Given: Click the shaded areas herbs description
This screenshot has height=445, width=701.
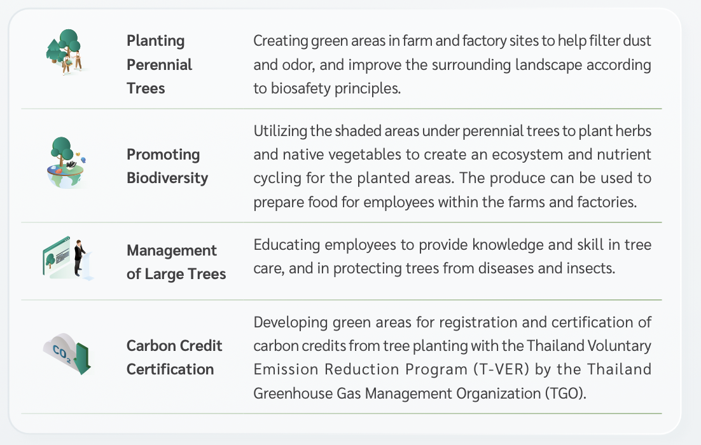Looking at the screenshot, I should coord(452,166).
